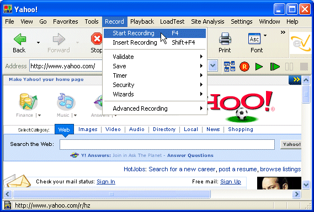314x212 pixels.
Task: Choose Insert Recording menu entry
Action: (x=155, y=42)
